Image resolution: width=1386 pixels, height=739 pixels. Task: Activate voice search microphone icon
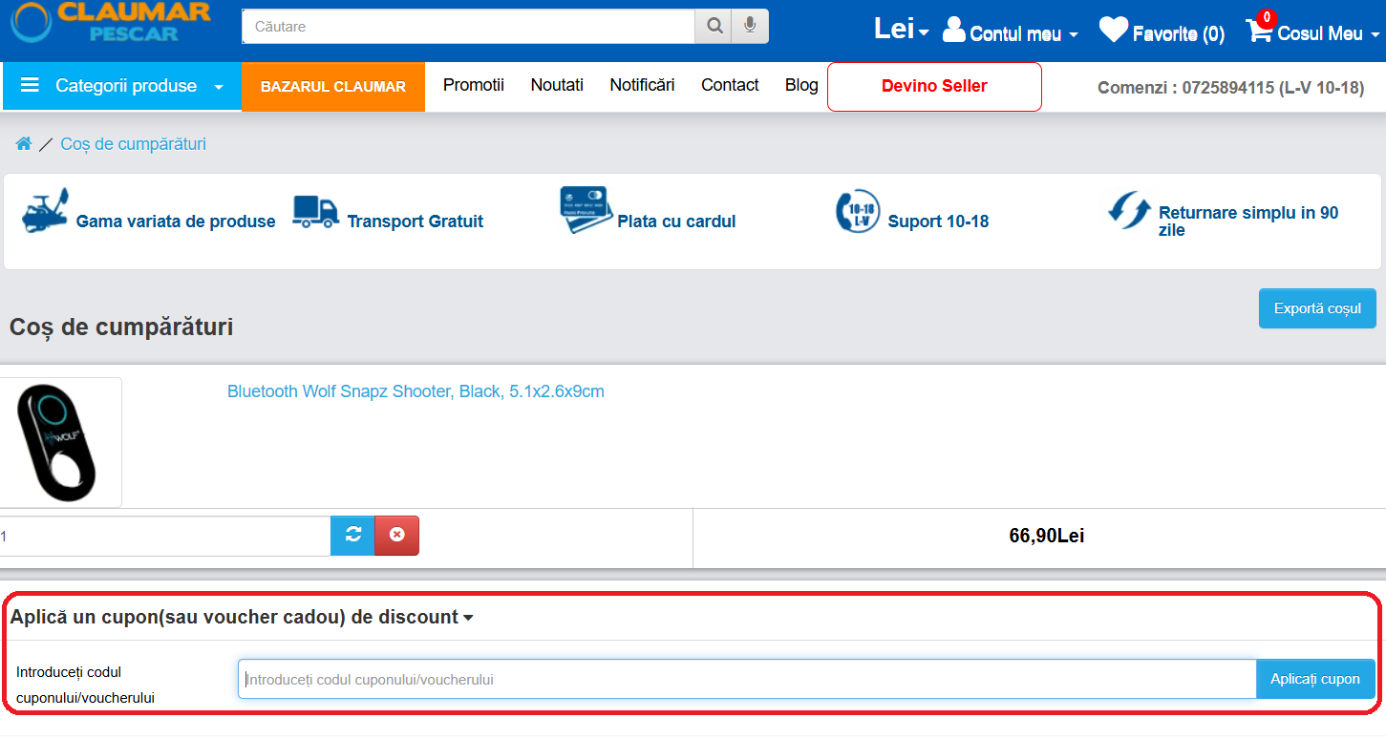coord(750,27)
